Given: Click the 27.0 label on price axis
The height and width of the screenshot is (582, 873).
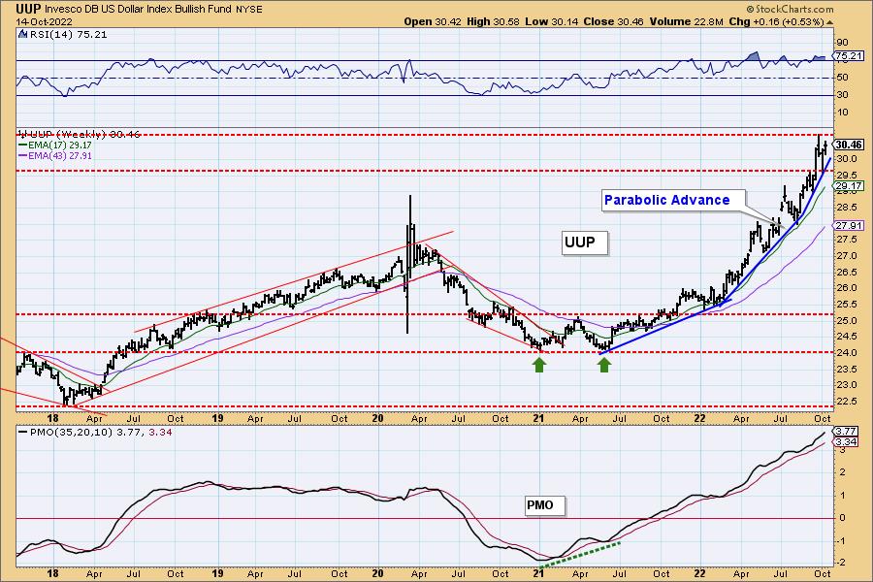Looking at the screenshot, I should point(845,256).
